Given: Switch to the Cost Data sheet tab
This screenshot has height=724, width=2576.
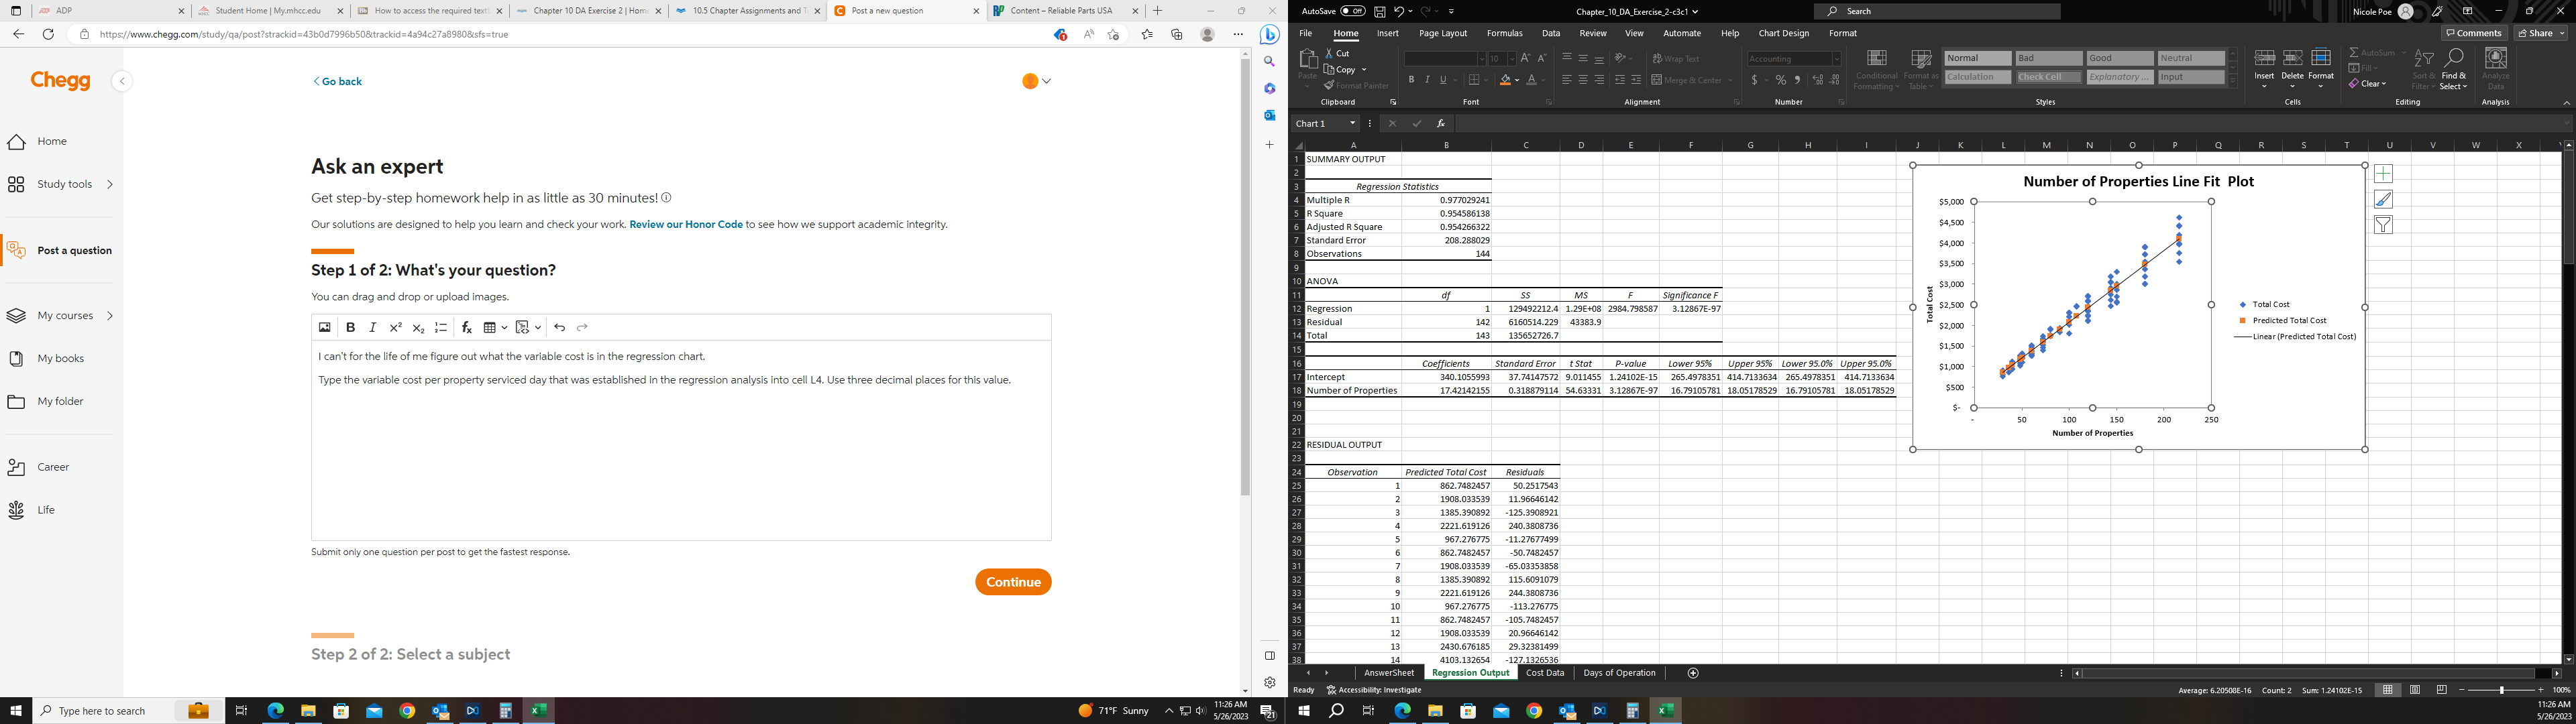Looking at the screenshot, I should tap(1545, 673).
